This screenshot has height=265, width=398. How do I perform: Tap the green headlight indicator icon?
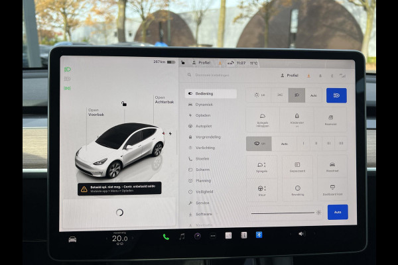67,69
